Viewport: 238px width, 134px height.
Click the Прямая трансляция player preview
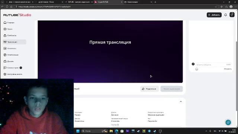[110, 52]
